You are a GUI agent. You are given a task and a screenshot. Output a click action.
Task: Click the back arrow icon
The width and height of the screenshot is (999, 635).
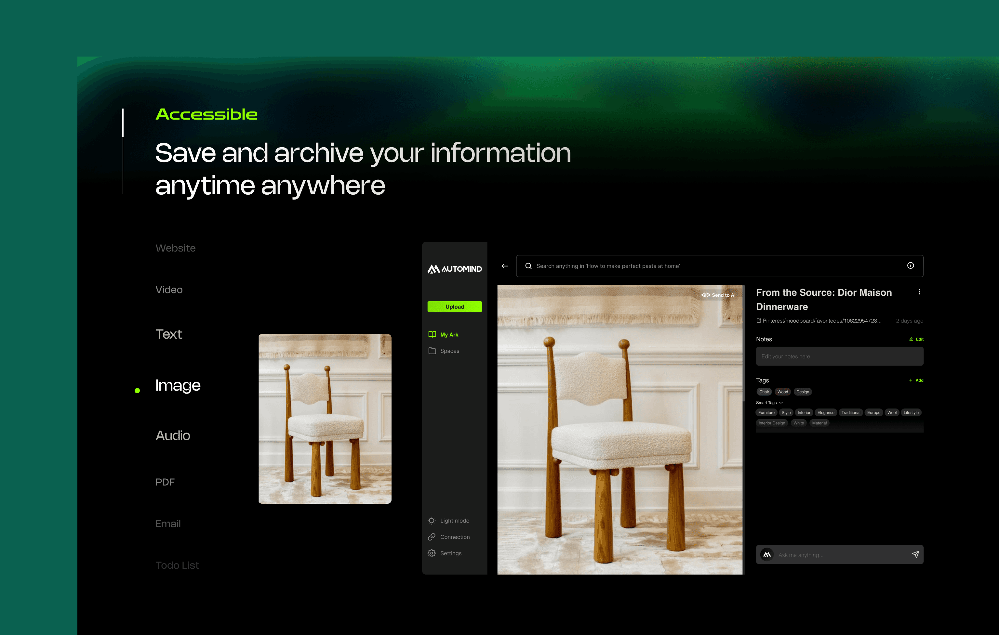(505, 266)
